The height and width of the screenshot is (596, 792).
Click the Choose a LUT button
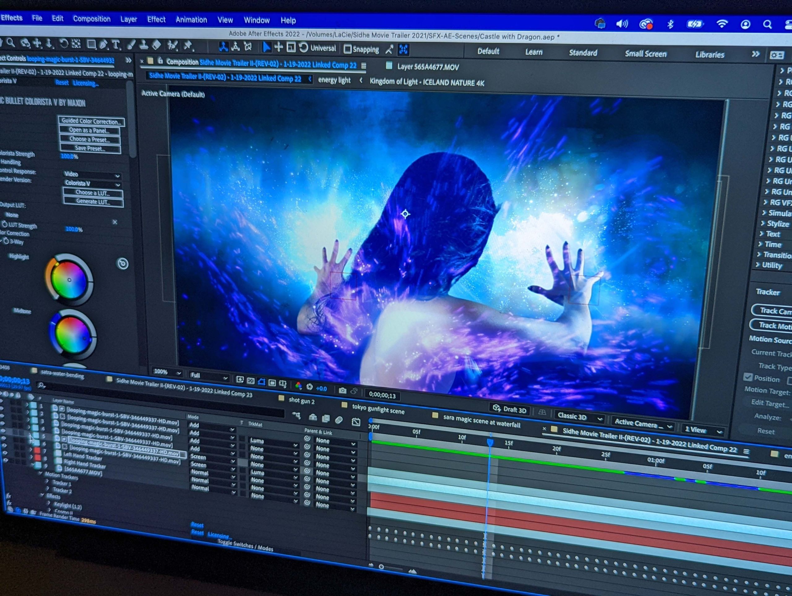pyautogui.click(x=93, y=193)
